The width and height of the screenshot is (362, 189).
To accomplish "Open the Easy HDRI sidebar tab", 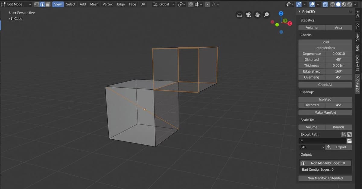I will pos(357,63).
